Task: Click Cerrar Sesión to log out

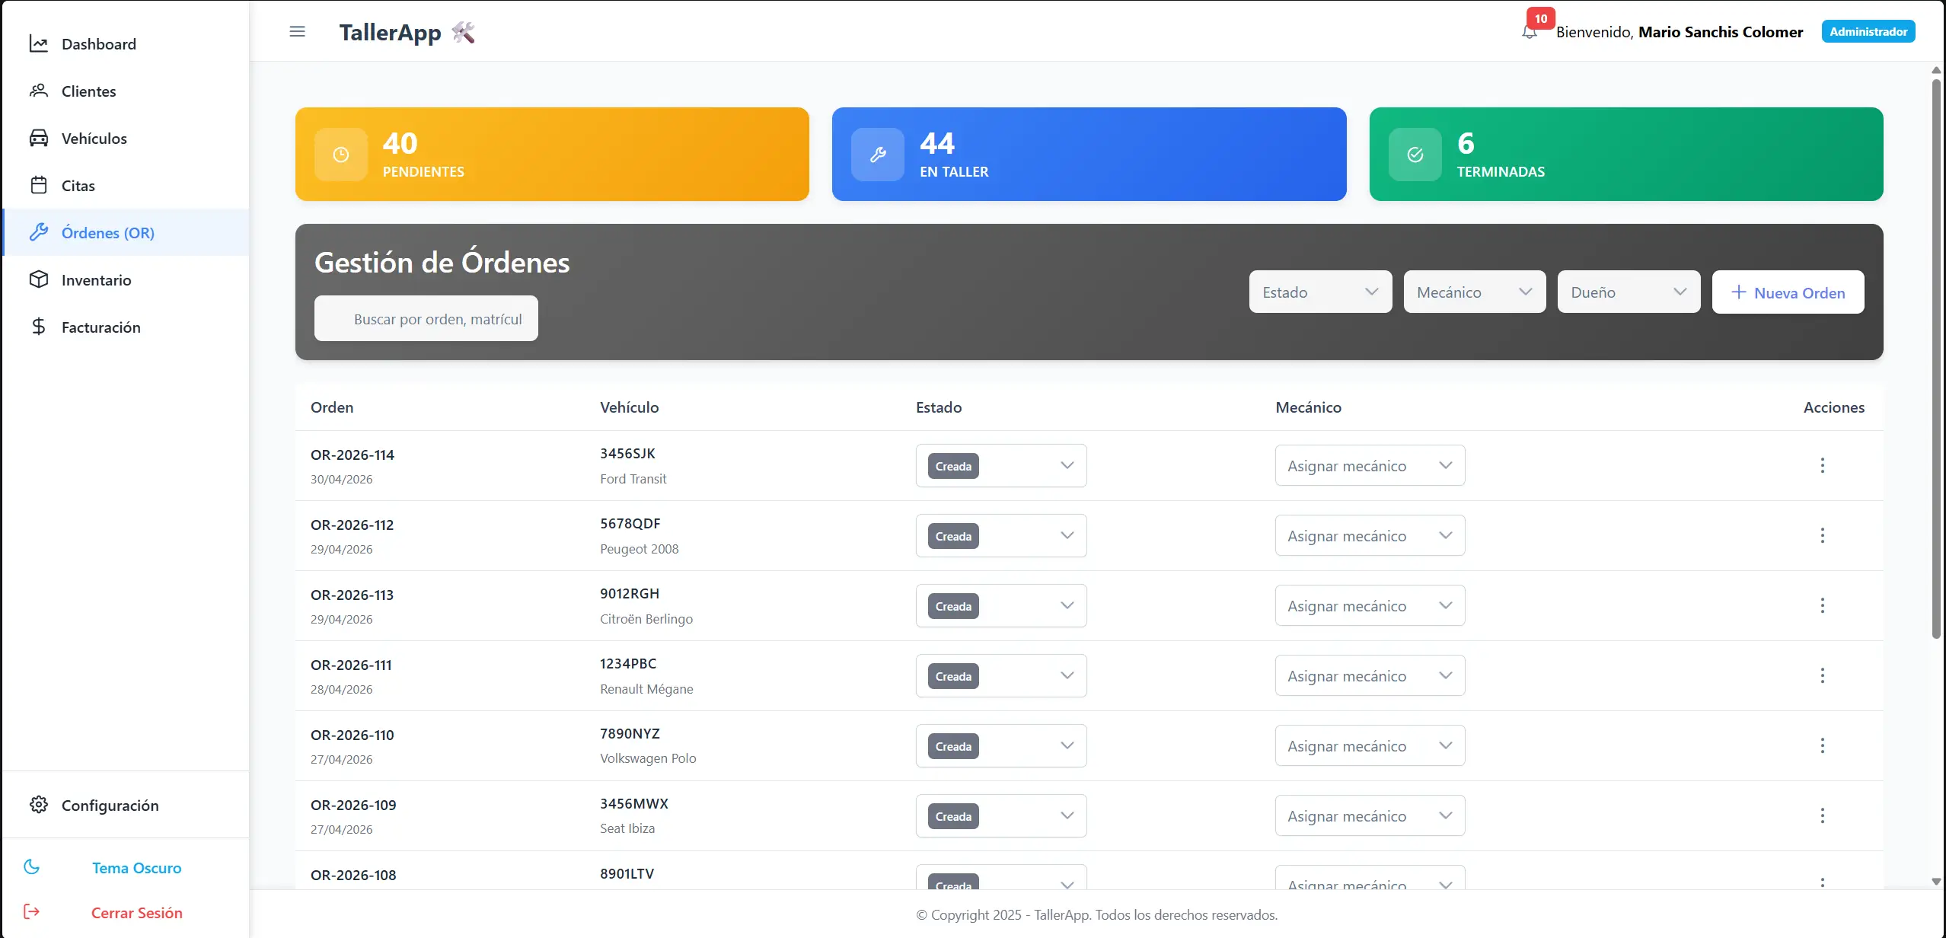Action: pos(126,912)
